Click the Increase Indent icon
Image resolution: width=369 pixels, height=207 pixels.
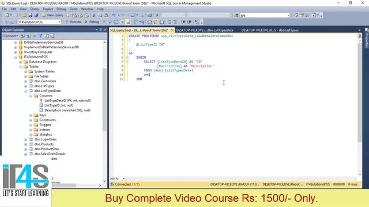189,22
